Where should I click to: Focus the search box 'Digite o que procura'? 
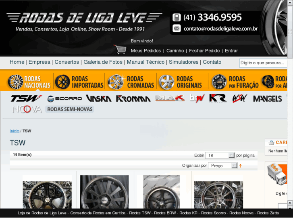[263, 63]
